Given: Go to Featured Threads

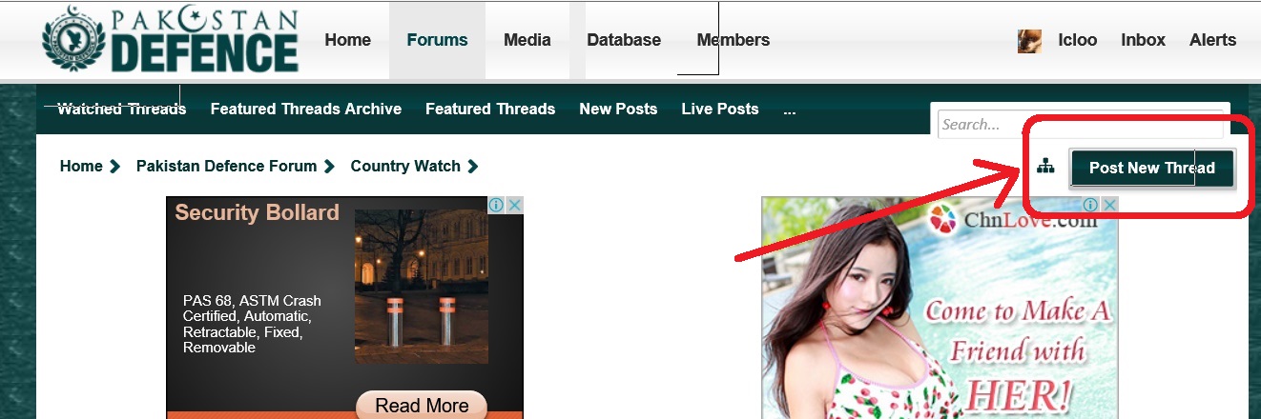Looking at the screenshot, I should pos(490,109).
